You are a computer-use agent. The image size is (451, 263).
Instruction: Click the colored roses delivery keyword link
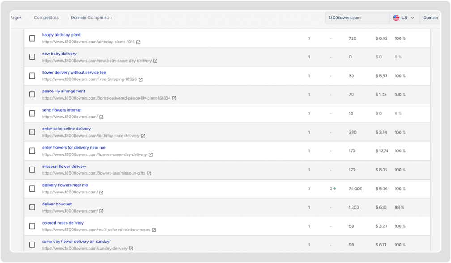(63, 223)
